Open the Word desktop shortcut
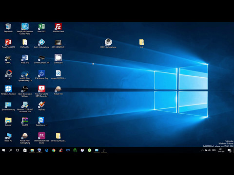The width and height of the screenshot is (234, 175). point(25,59)
